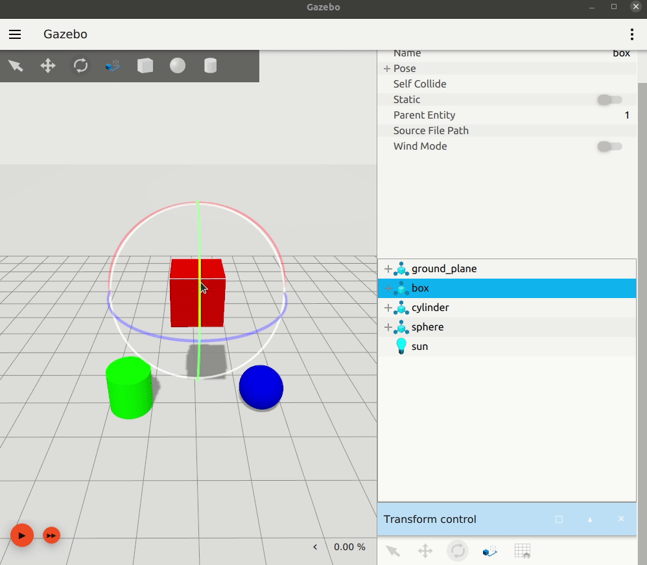
Task: Click the green cylinder in the scene
Action: (x=130, y=387)
